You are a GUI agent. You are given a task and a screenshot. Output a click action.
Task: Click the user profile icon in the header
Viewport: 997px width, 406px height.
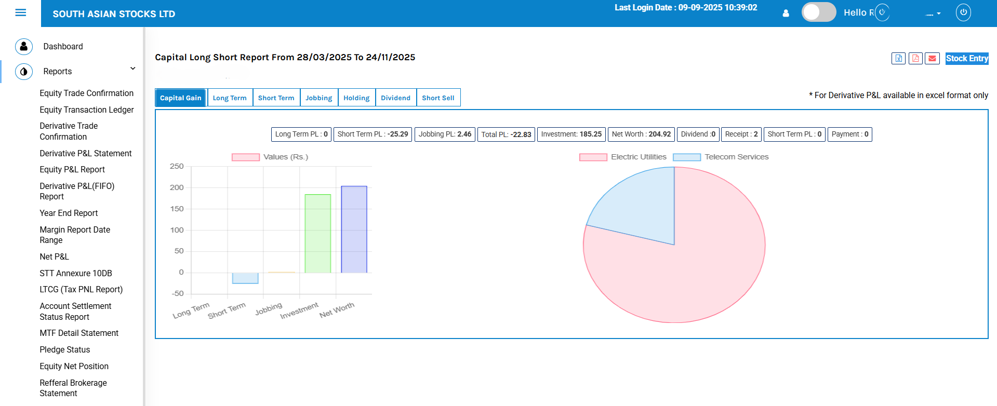(786, 13)
